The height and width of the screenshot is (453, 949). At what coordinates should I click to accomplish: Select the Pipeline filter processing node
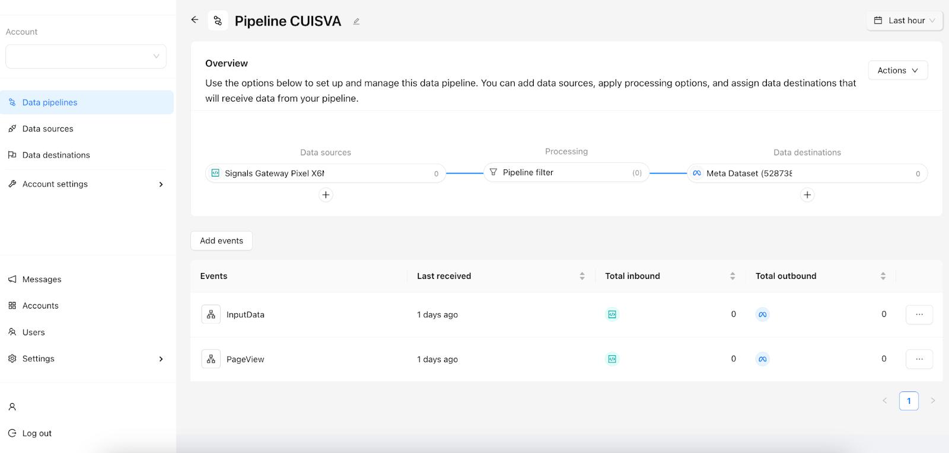[566, 172]
